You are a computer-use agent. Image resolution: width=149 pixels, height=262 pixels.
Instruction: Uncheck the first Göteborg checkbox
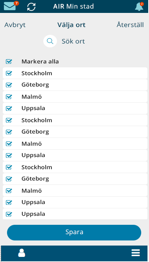pos(9,85)
